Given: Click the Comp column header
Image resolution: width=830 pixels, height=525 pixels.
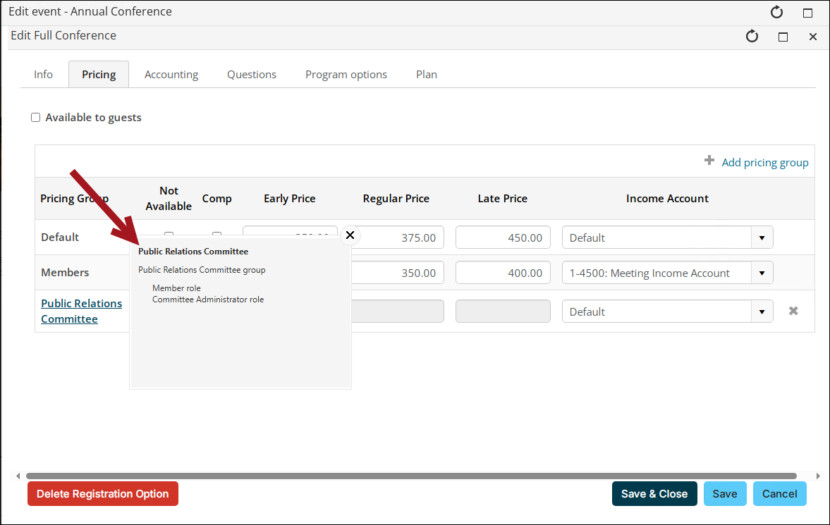Looking at the screenshot, I should coord(217,199).
